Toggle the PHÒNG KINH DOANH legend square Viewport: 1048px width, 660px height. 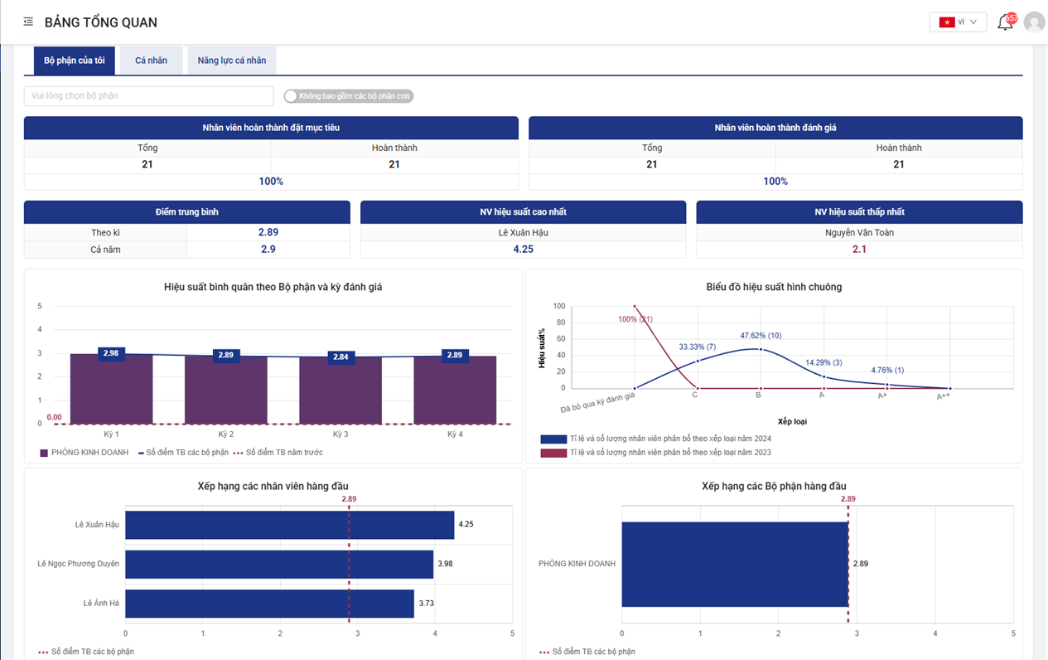pos(44,454)
